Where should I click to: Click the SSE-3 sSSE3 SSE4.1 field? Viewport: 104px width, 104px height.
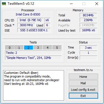[x=34, y=30]
